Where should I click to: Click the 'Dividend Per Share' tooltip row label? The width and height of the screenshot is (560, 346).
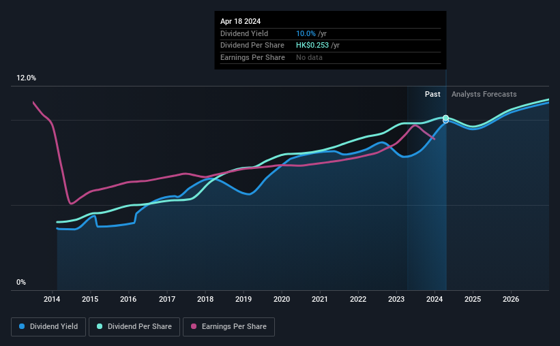pos(252,46)
